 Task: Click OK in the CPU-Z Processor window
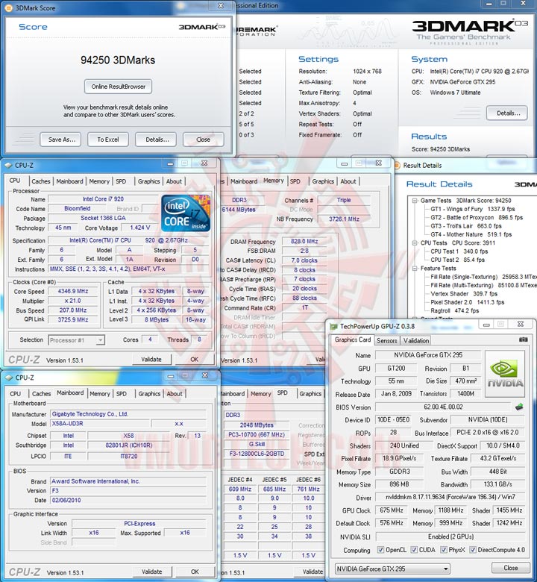click(x=194, y=360)
